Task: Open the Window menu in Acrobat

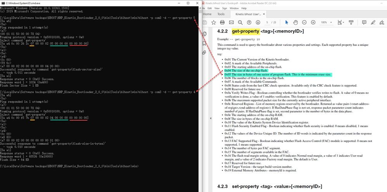Action: coord(234,8)
